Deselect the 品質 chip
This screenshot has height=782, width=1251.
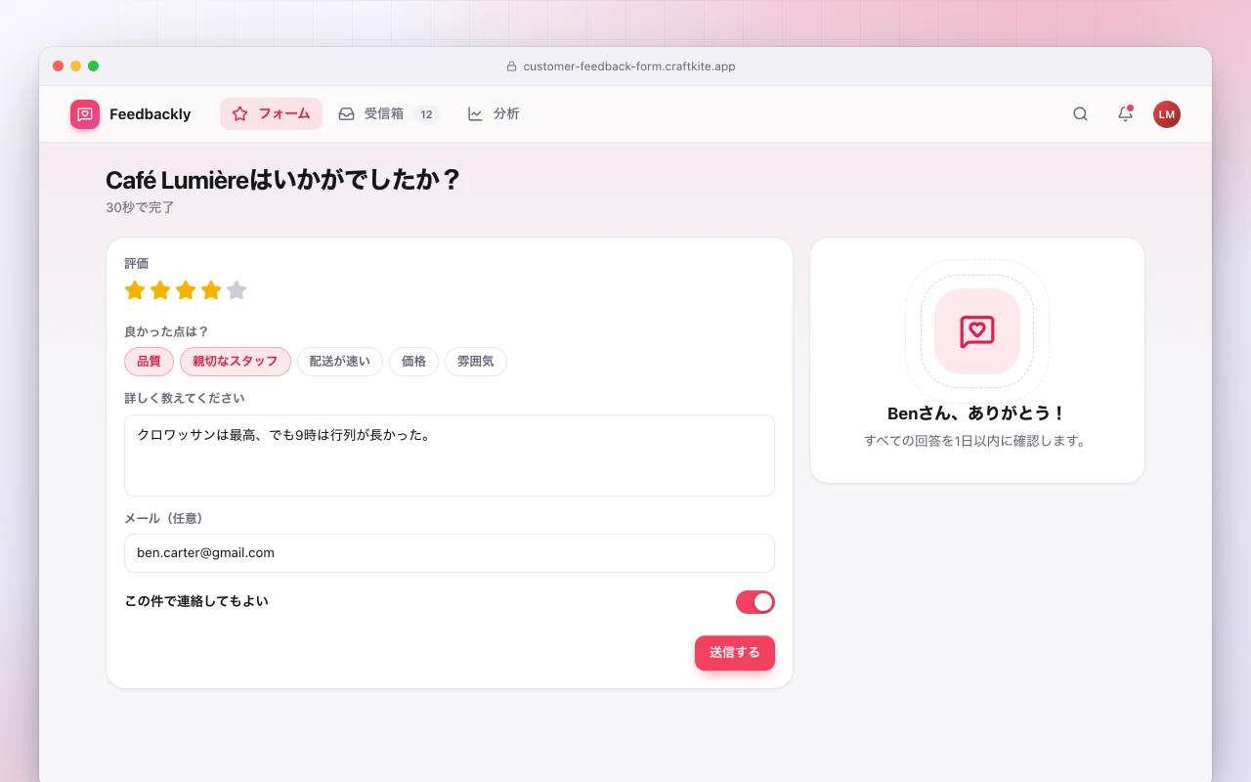[x=149, y=362]
